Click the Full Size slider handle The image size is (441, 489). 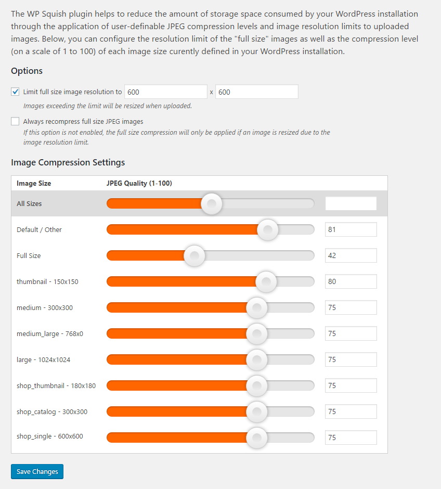(x=194, y=255)
